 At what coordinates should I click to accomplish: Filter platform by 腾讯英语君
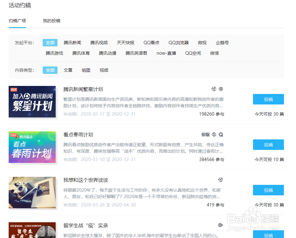(x=136, y=53)
